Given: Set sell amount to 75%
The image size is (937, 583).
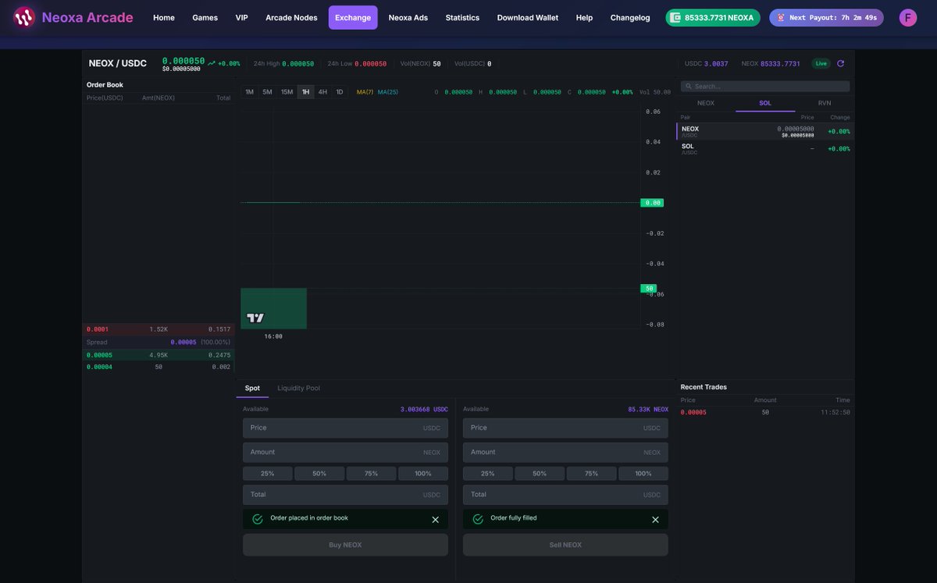Looking at the screenshot, I should tap(591, 473).
